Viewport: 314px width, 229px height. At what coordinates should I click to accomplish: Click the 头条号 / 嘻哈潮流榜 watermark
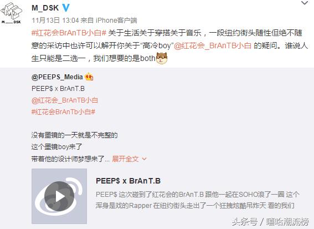pos(270,222)
